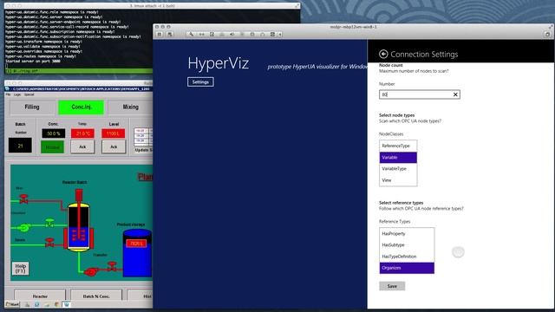Open the wrench settings in VM toolbar
This screenshot has height=312, width=555.
tap(191, 35)
